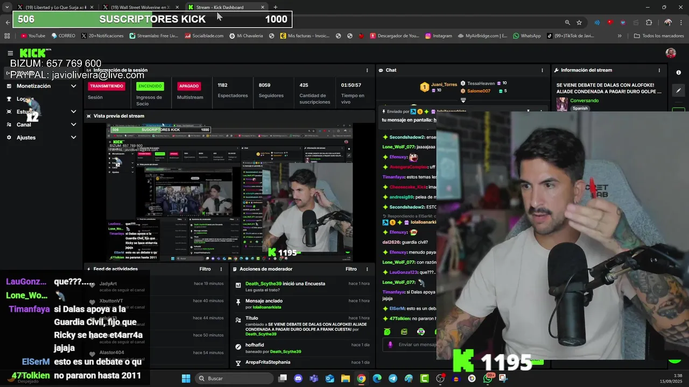Click the Chrome zoom magnifier icon
The height and width of the screenshot is (387, 689).
tap(567, 23)
